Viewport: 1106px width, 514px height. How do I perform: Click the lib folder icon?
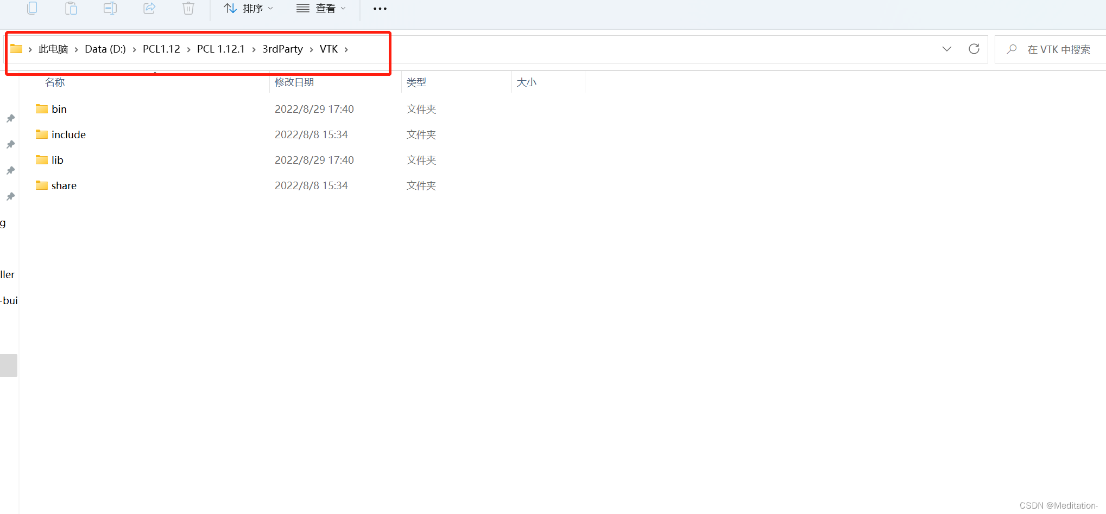pyautogui.click(x=42, y=159)
